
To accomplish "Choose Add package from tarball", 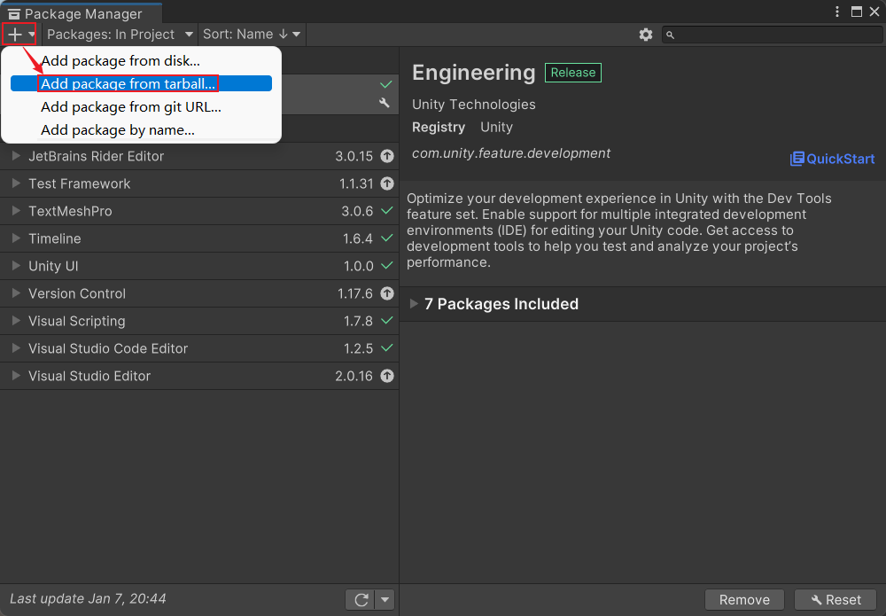I will coord(141,83).
